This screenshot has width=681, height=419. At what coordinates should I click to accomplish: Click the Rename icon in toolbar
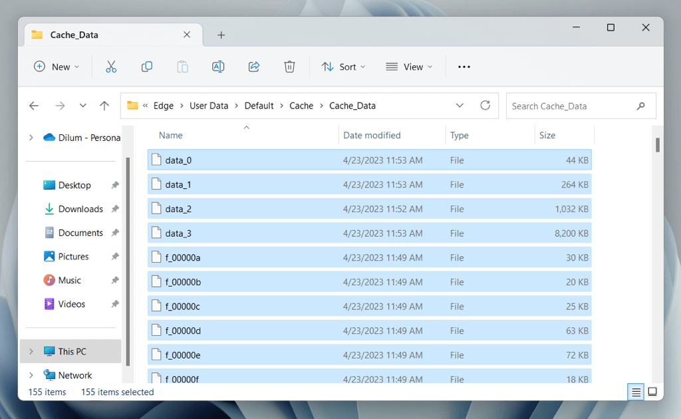217,67
